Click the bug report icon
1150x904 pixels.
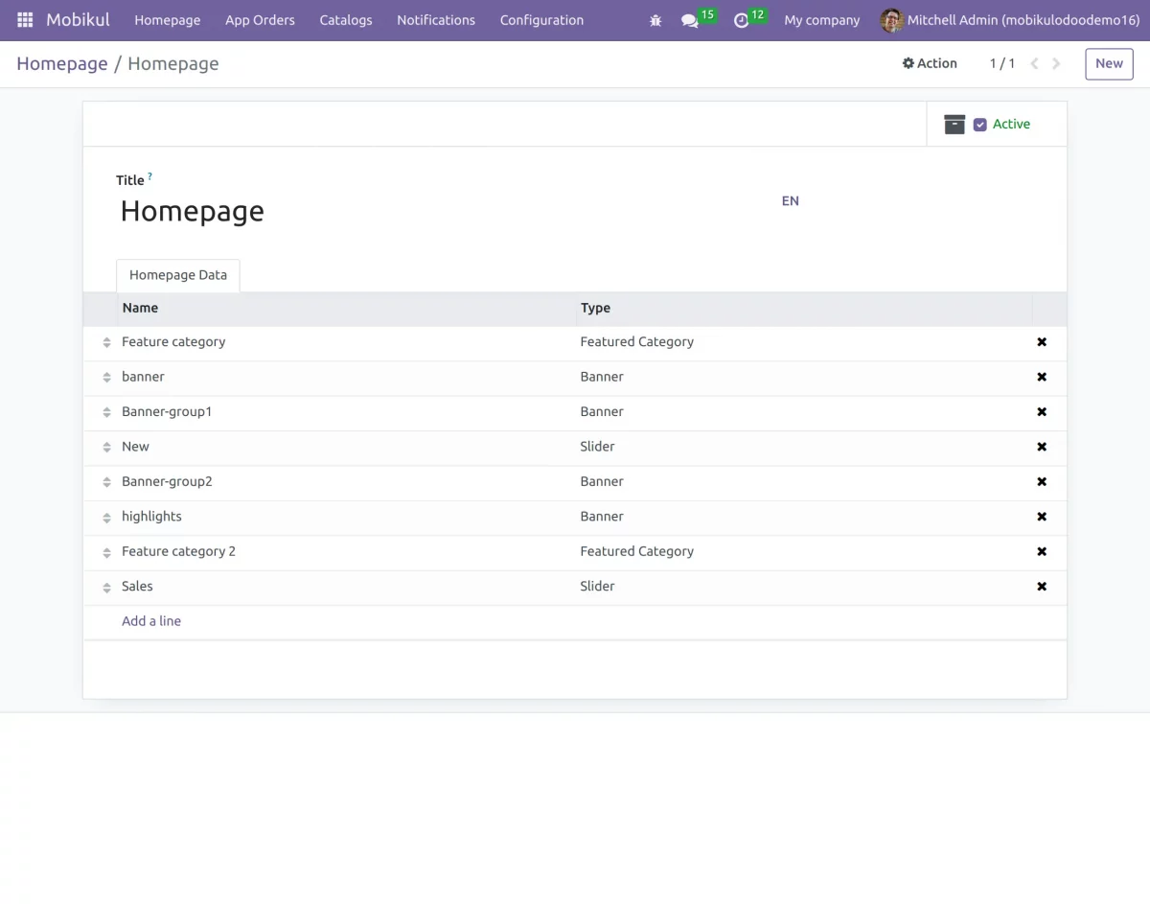click(x=655, y=19)
